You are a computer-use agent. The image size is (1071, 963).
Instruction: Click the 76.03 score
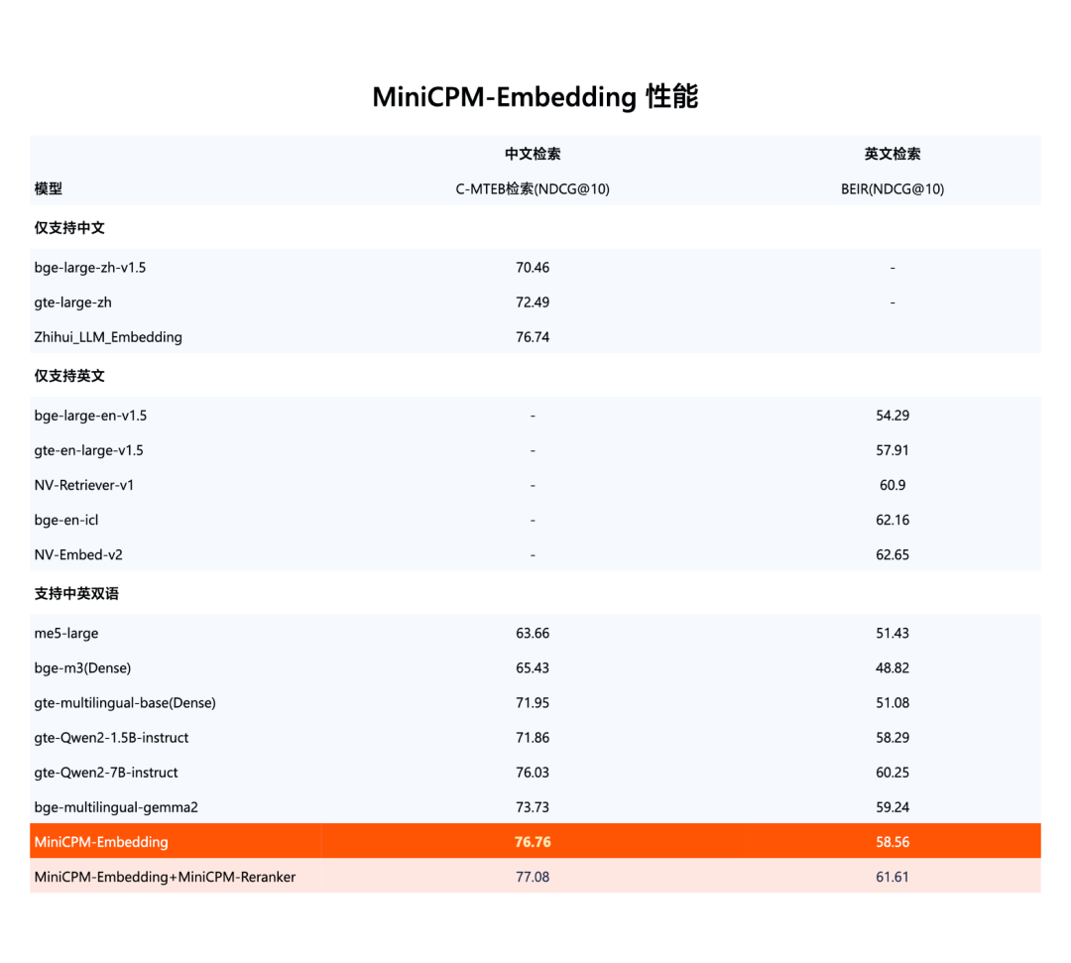click(533, 773)
